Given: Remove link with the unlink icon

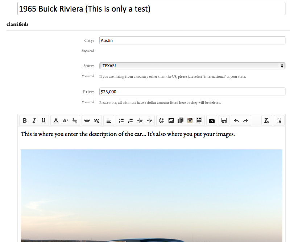Looking at the screenshot, I should 96,120.
